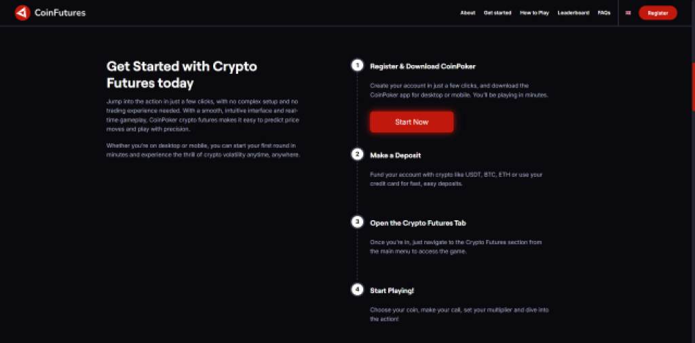Click the step 2 number circle
Viewport: 695px width, 343px height.
tap(357, 155)
